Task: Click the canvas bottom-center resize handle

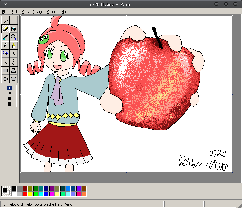Action: [x=126, y=172]
